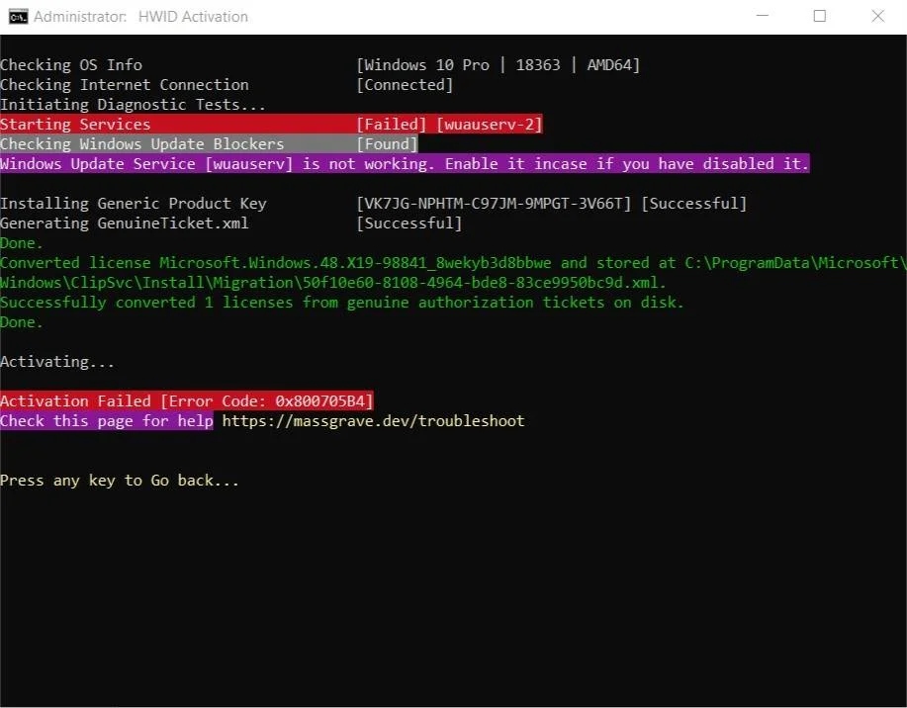Click the 'Check this page for help' text

click(x=107, y=421)
